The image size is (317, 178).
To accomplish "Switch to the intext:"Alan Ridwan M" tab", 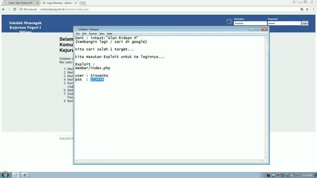I will [x=20, y=3].
